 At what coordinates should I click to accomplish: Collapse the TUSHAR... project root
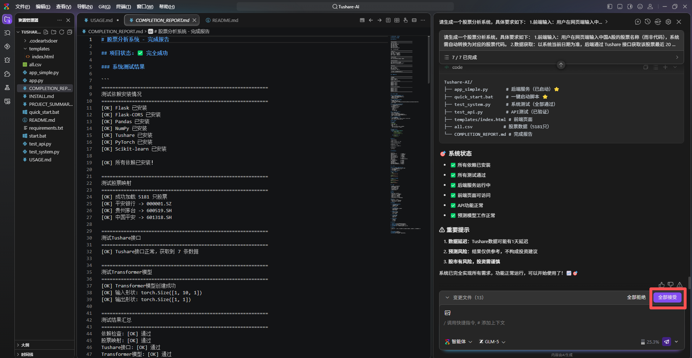click(18, 32)
